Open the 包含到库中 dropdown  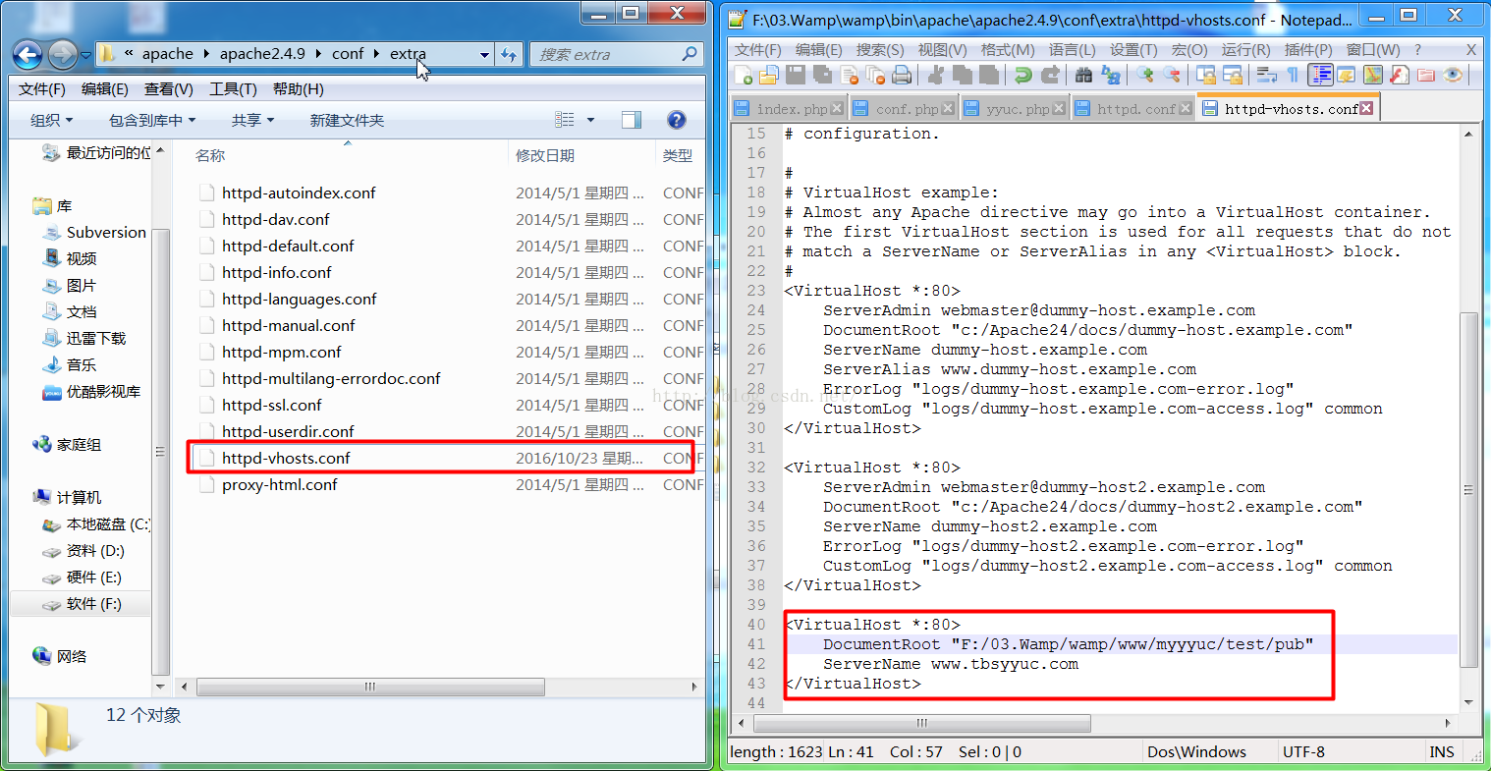tap(152, 120)
